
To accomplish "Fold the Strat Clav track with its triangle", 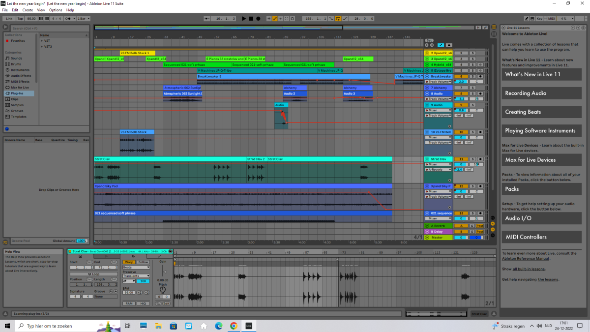I will click(427, 159).
